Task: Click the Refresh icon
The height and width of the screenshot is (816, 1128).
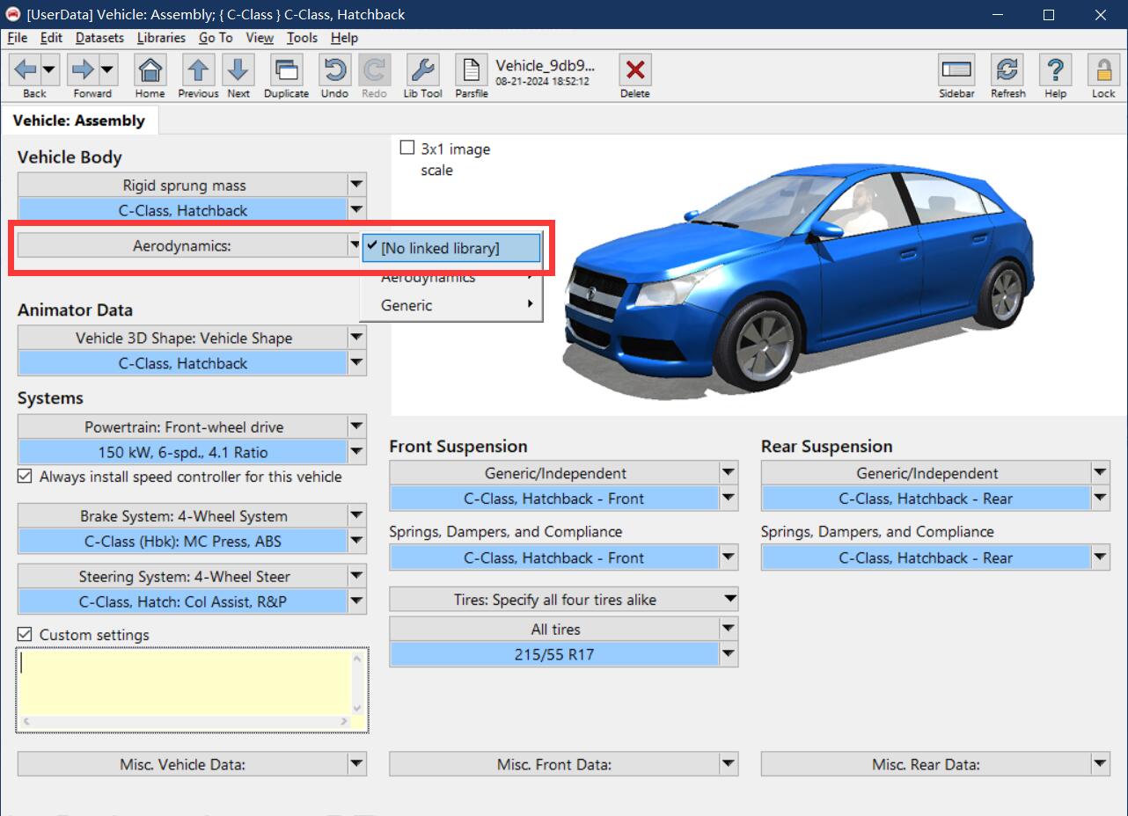Action: pos(1007,69)
